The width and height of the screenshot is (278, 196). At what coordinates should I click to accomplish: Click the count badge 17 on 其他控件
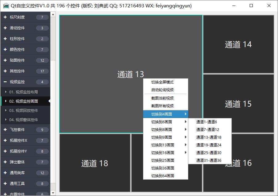coord(42,71)
